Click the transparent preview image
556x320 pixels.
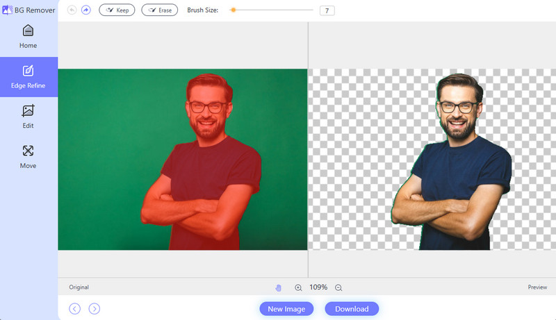click(x=432, y=160)
